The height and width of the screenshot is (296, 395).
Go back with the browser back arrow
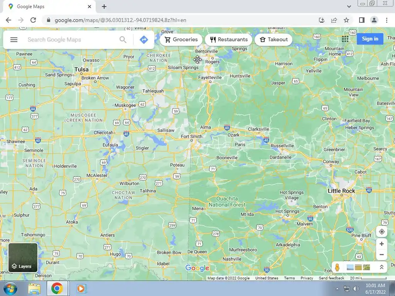click(x=8, y=20)
